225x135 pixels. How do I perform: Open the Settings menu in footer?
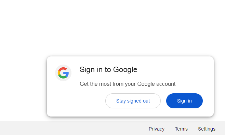coord(207,129)
